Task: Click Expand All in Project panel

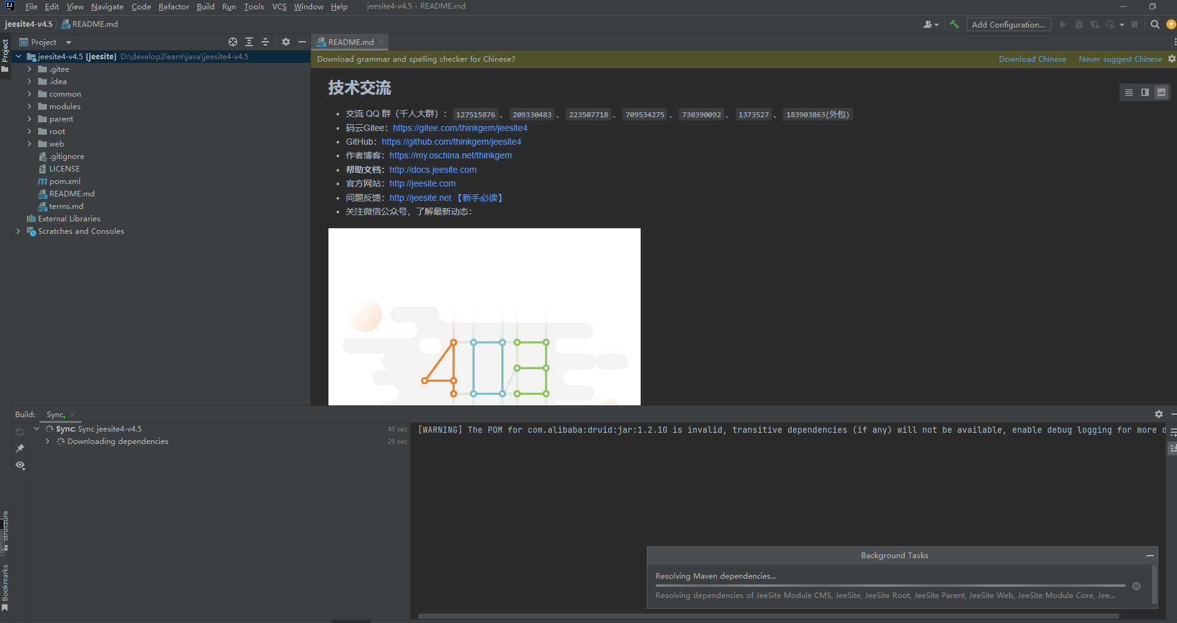Action: (249, 42)
